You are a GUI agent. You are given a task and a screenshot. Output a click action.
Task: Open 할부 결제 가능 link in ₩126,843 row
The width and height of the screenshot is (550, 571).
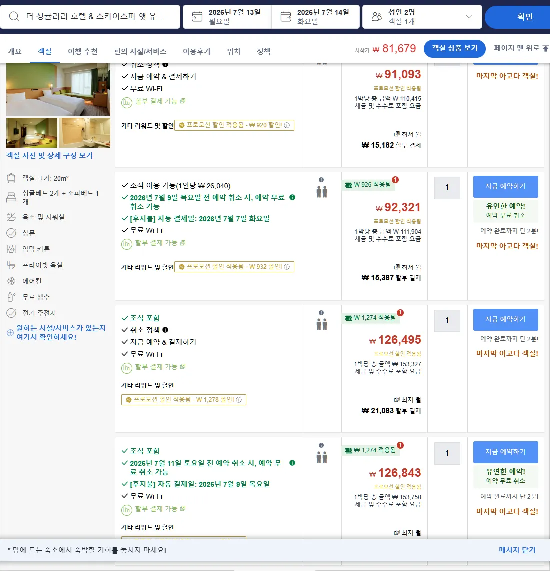coord(160,508)
